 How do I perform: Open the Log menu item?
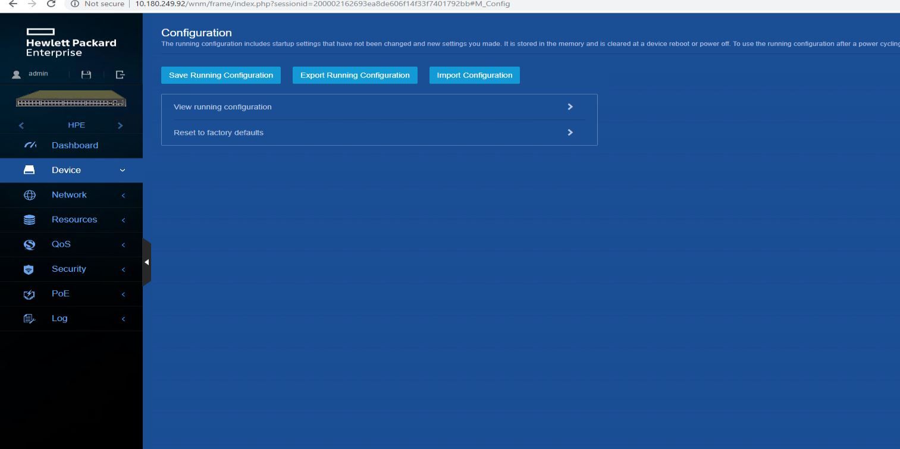point(71,318)
